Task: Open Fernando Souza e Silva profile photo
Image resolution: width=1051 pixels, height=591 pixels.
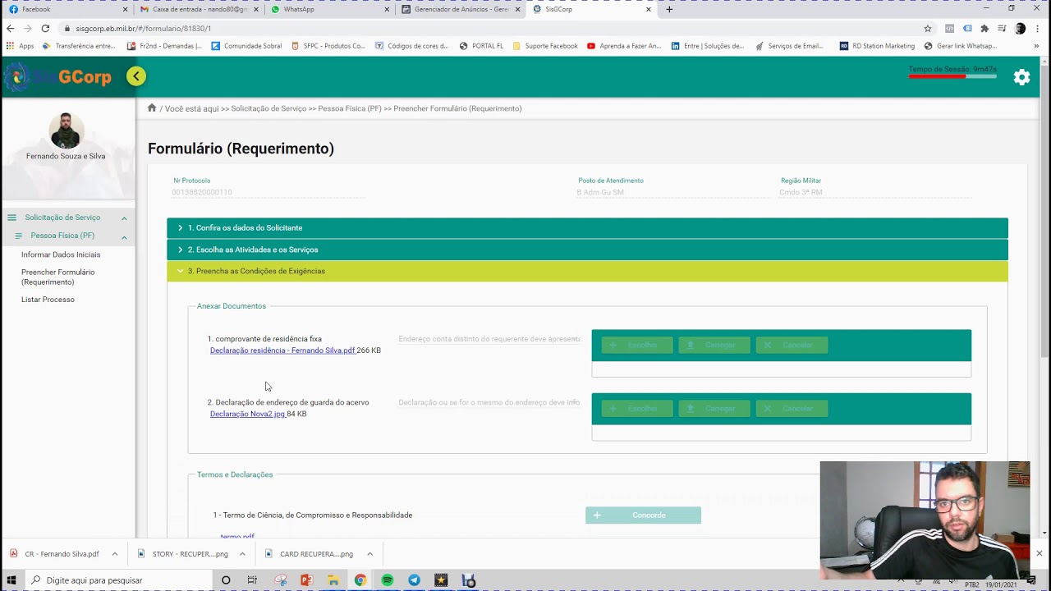Action: [66, 131]
